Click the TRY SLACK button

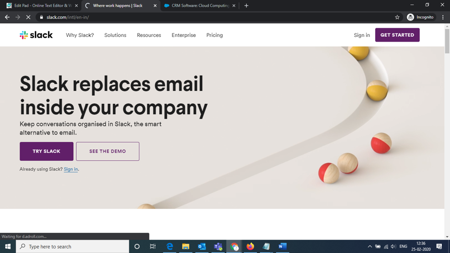click(x=46, y=151)
